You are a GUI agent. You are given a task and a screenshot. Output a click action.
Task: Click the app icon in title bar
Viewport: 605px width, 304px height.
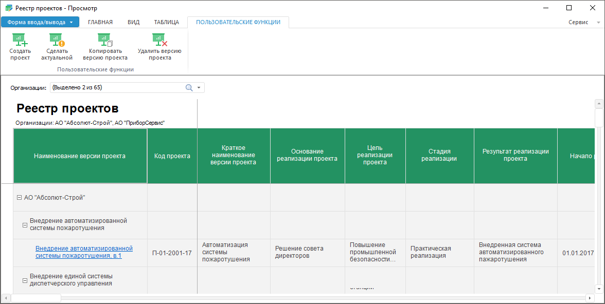pos(8,8)
